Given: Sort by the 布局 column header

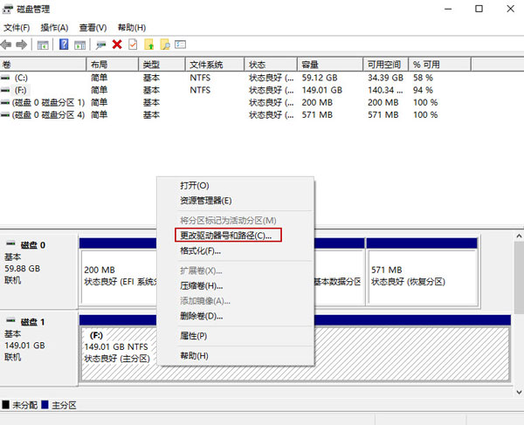Looking at the screenshot, I should (113, 65).
